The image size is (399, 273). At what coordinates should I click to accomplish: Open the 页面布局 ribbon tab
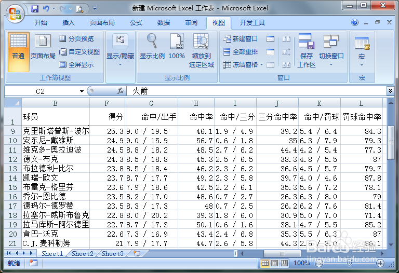tap(102, 23)
